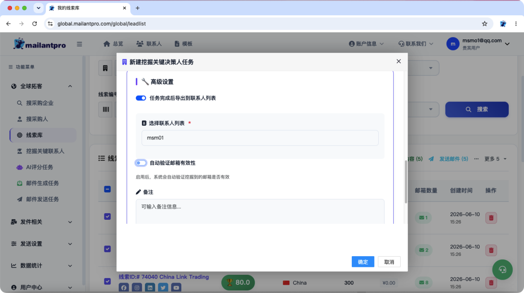Viewport: 524px width, 293px height.
Task: Open a new browser tab
Action: coord(138,8)
